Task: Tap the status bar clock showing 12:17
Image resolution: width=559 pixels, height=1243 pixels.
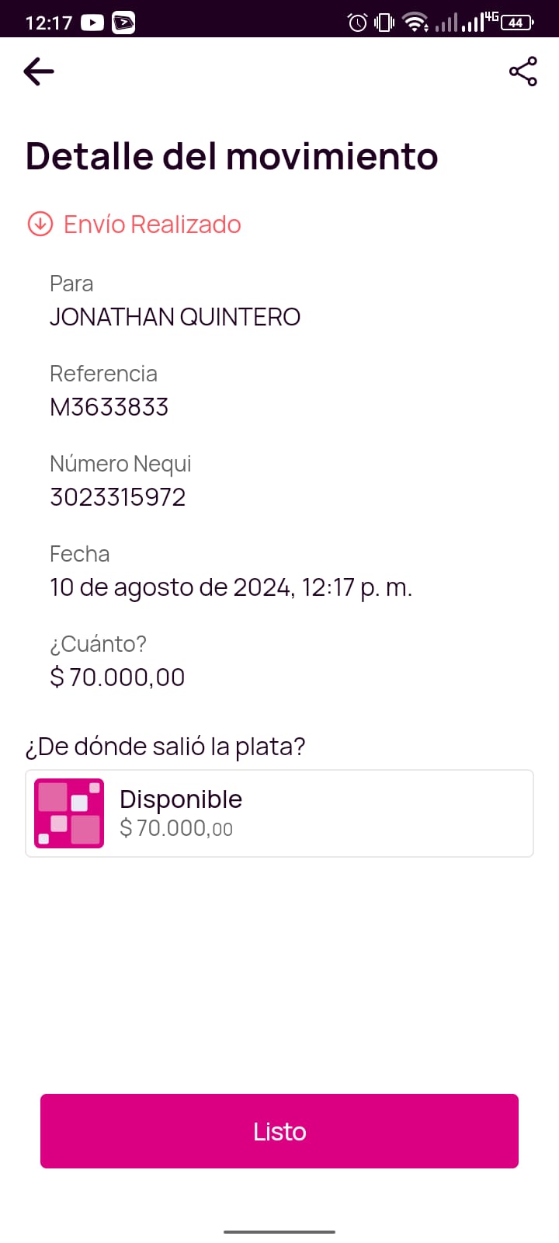Action: (x=48, y=23)
